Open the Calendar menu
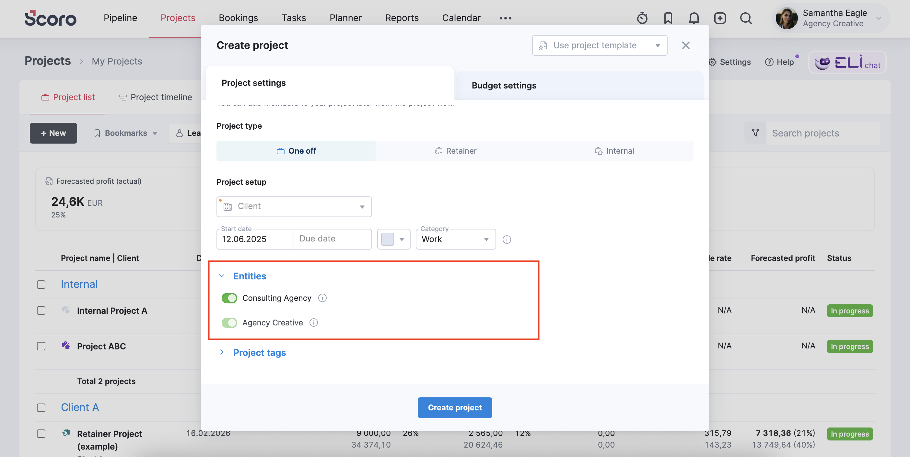Viewport: 910px width, 457px height. pyautogui.click(x=461, y=18)
